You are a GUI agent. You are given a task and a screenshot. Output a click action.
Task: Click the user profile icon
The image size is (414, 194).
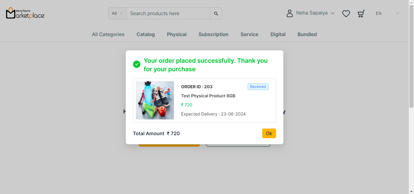click(290, 13)
